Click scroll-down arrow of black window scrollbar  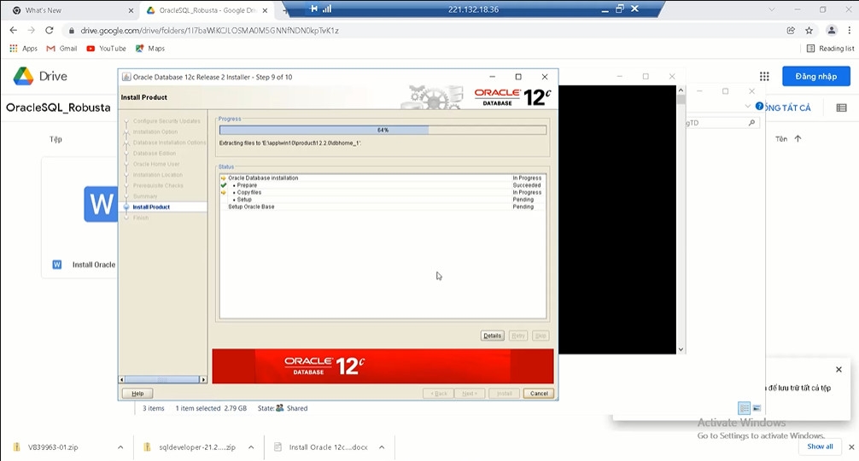(x=681, y=349)
